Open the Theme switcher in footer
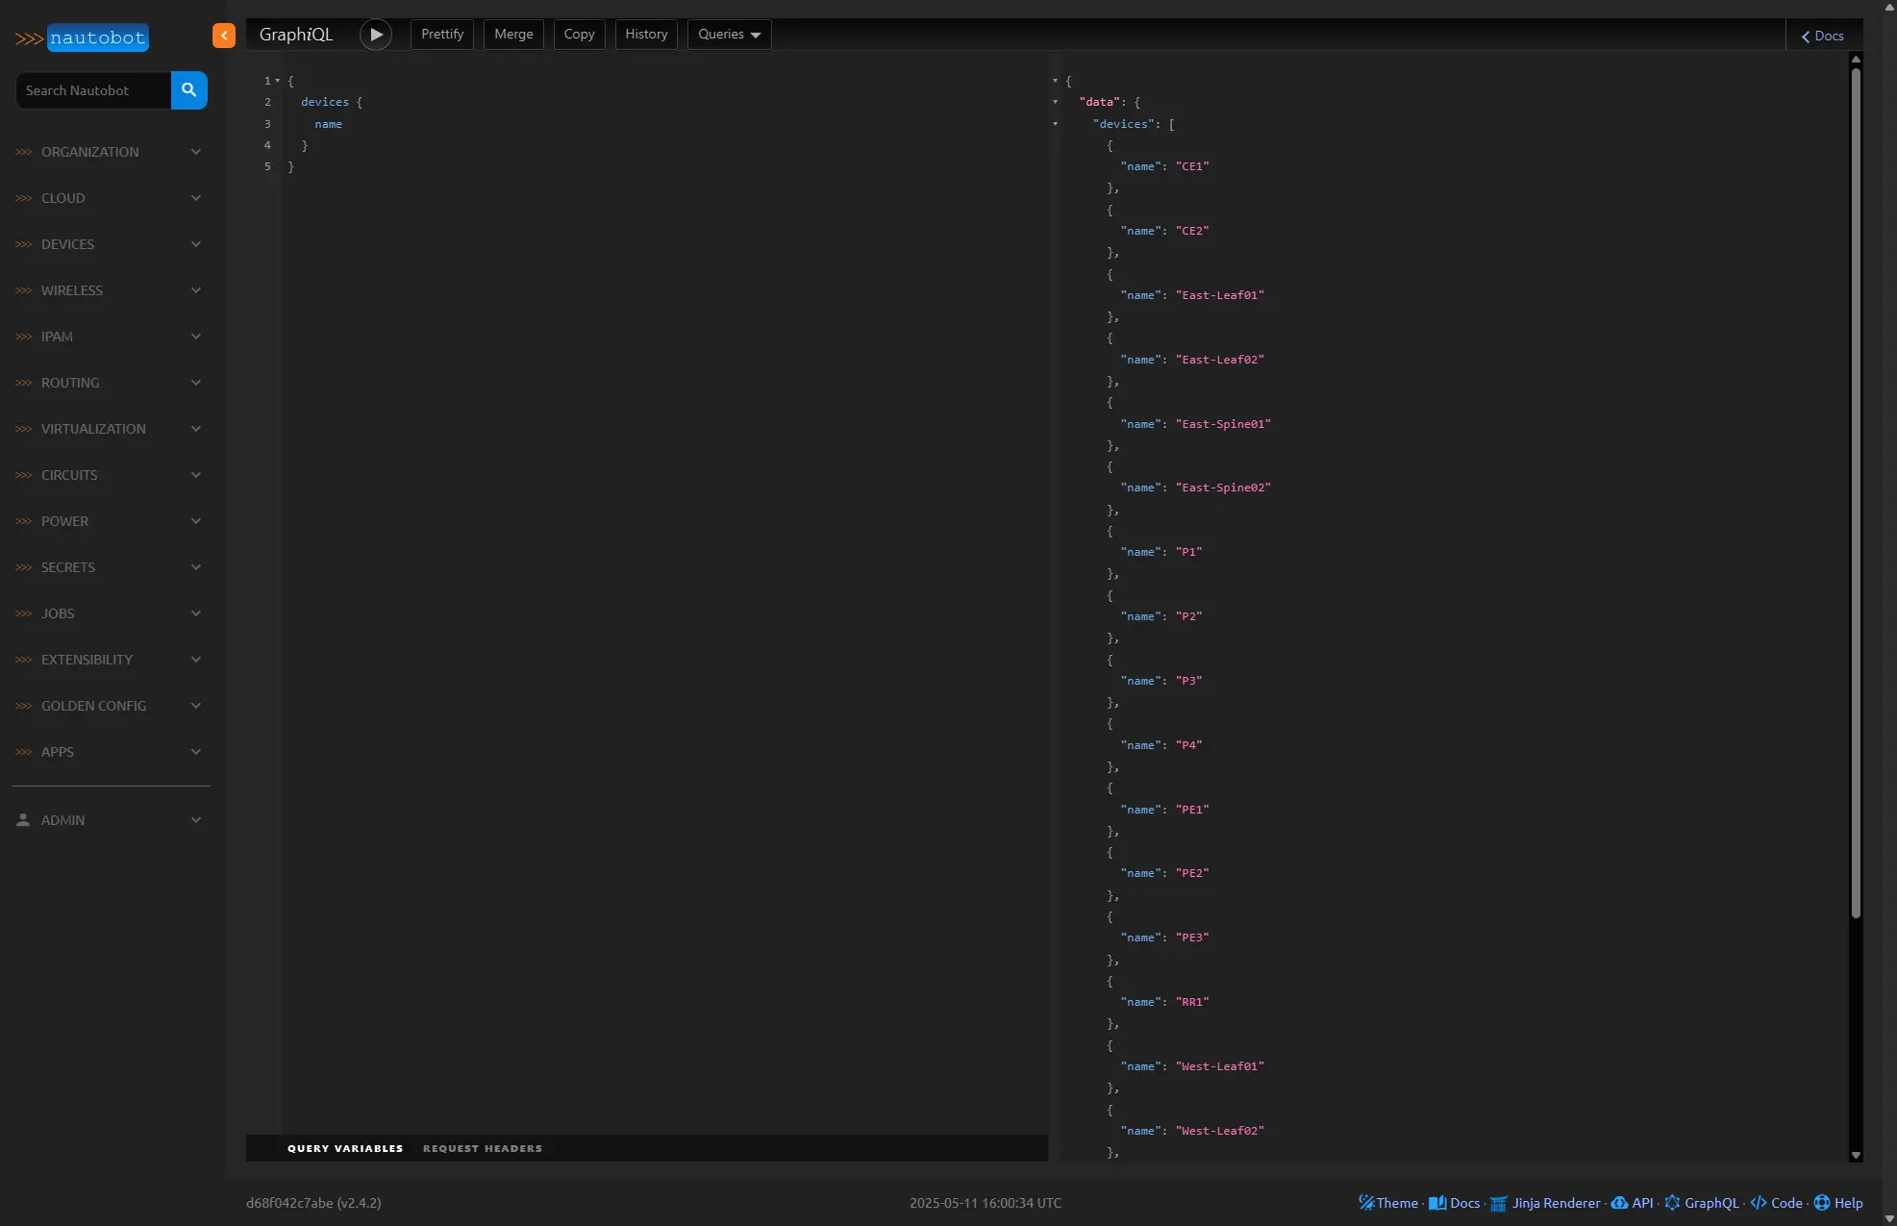This screenshot has height=1226, width=1897. coord(1387,1203)
